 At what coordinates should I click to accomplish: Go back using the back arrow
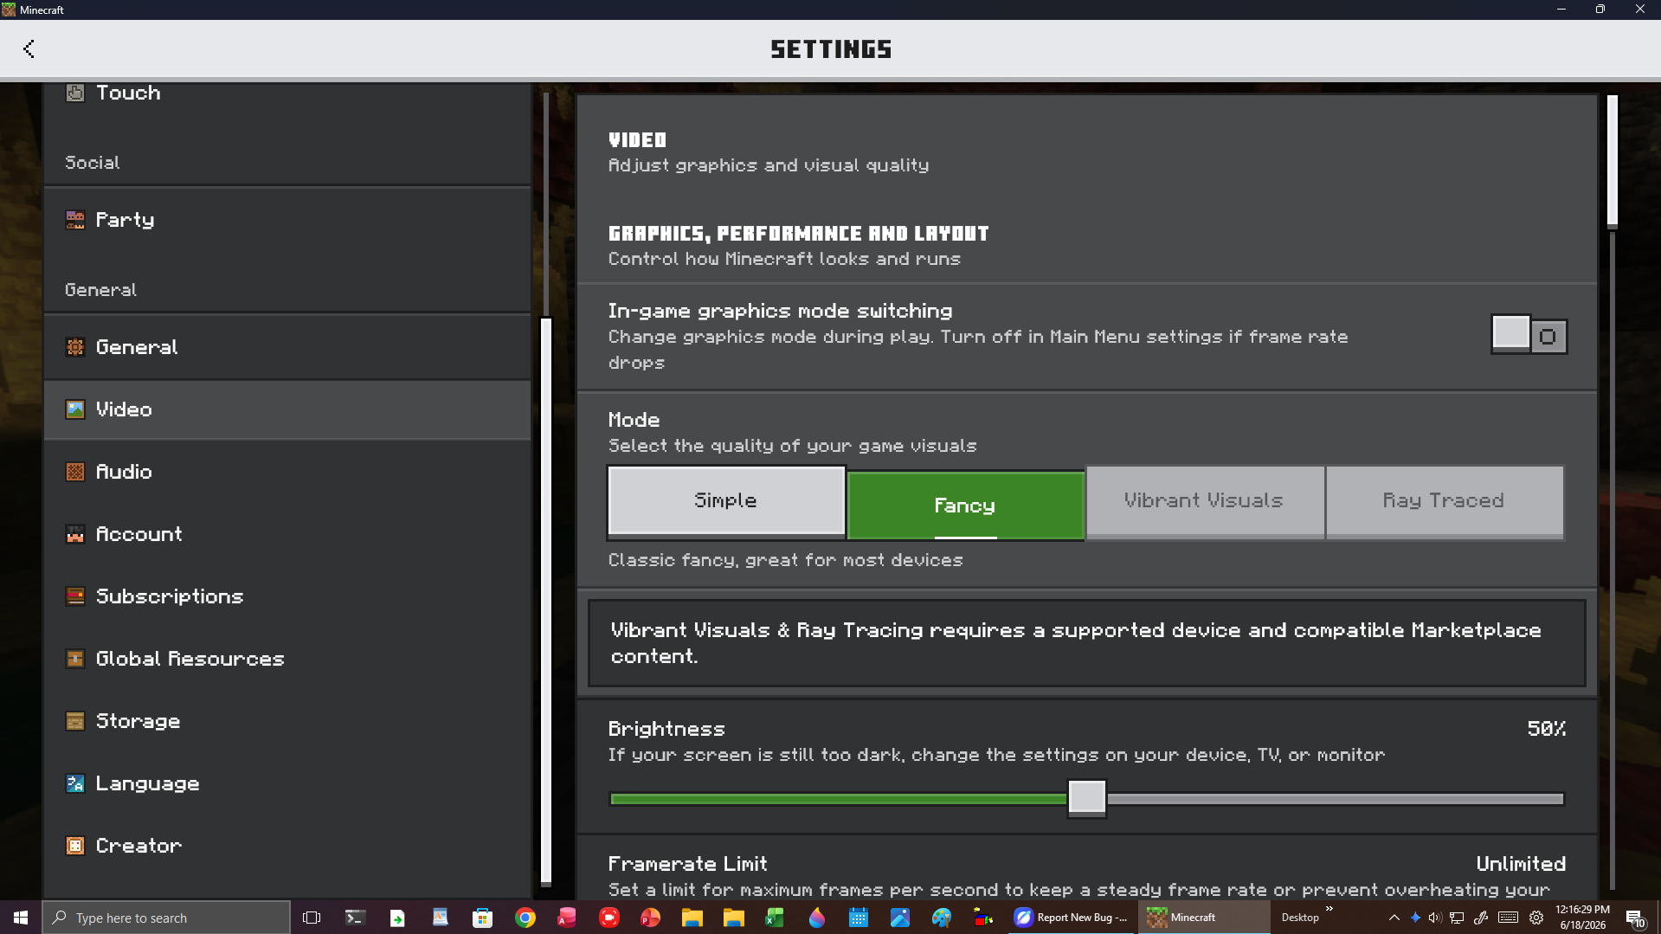pyautogui.click(x=29, y=48)
